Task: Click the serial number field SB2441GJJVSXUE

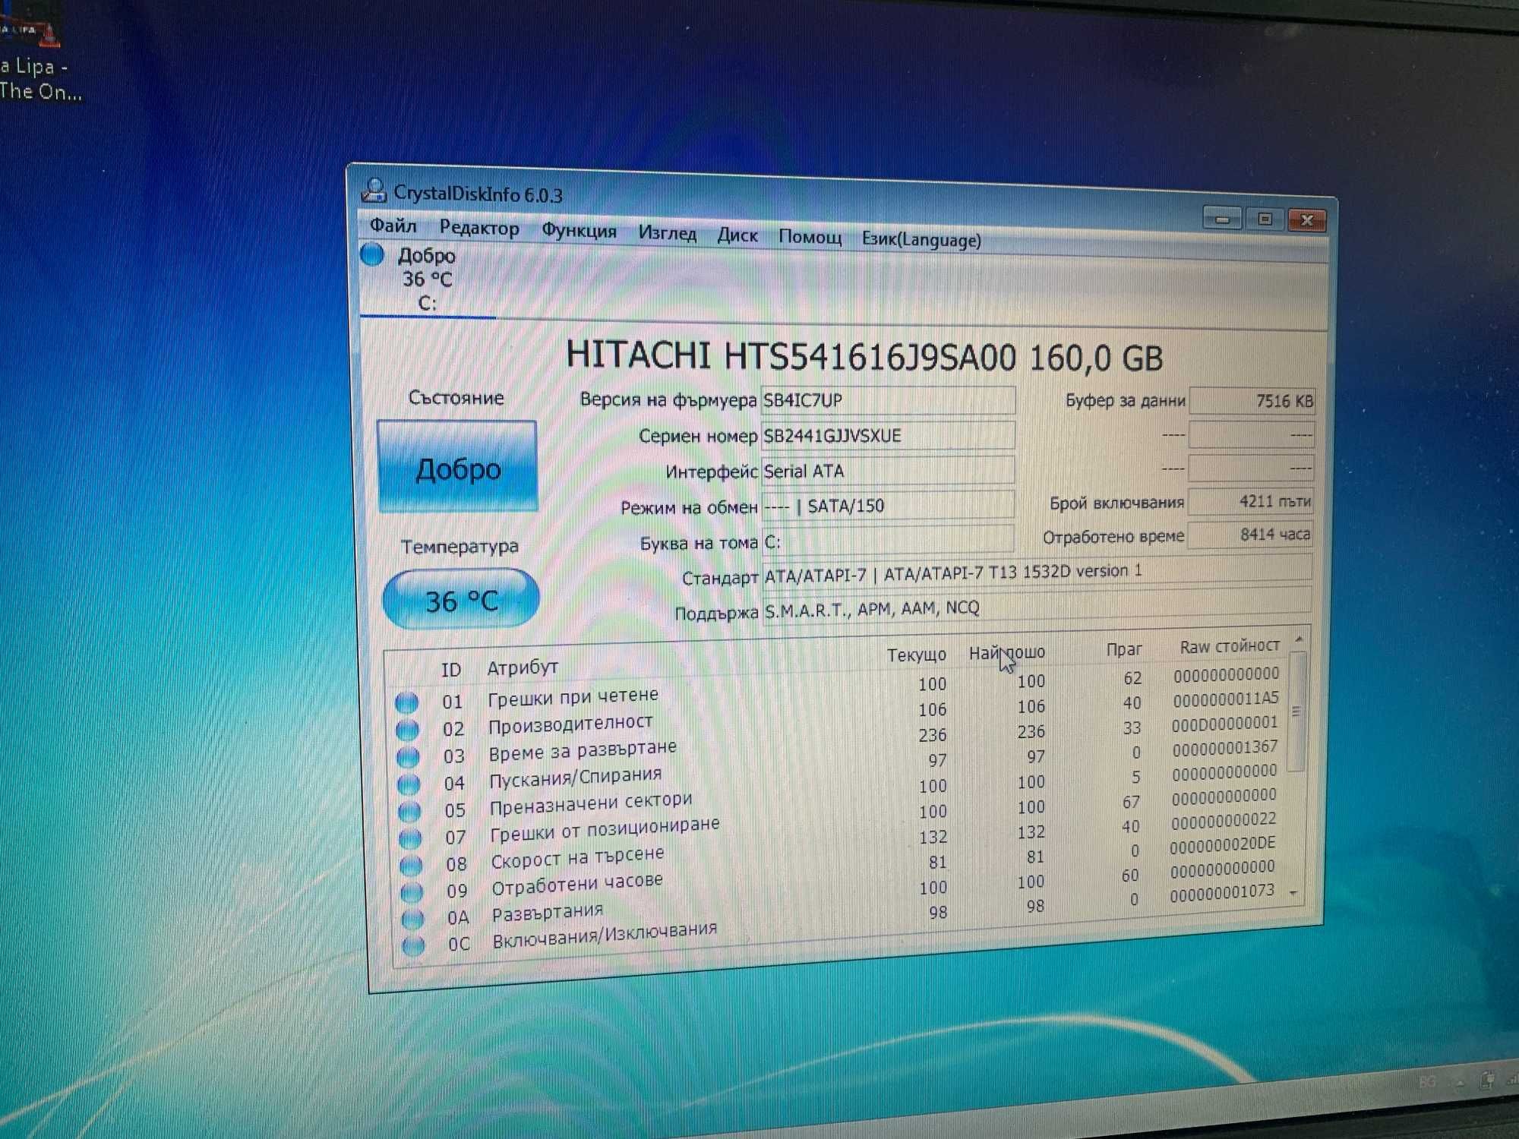Action: pyautogui.click(x=888, y=436)
